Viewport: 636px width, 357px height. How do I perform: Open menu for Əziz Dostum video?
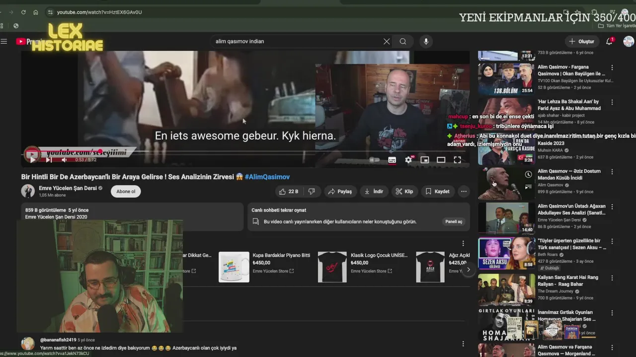pyautogui.click(x=612, y=172)
